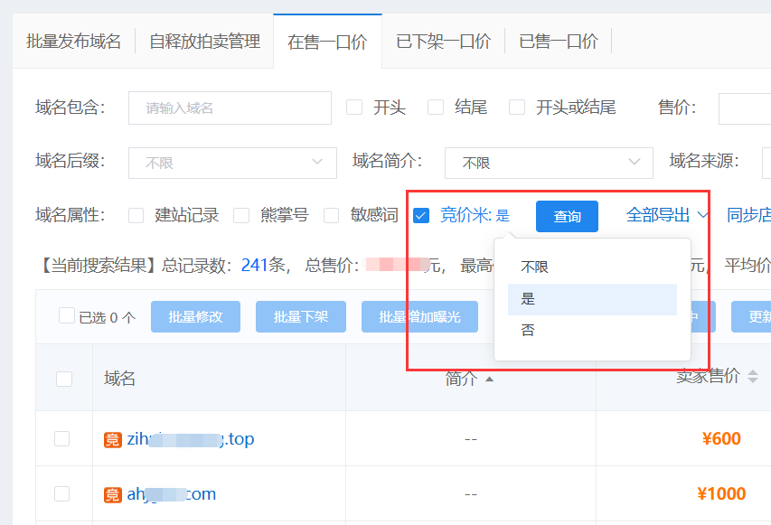Open the 全部导出 dropdown menu
Image resolution: width=771 pixels, height=525 pixels.
pos(667,215)
